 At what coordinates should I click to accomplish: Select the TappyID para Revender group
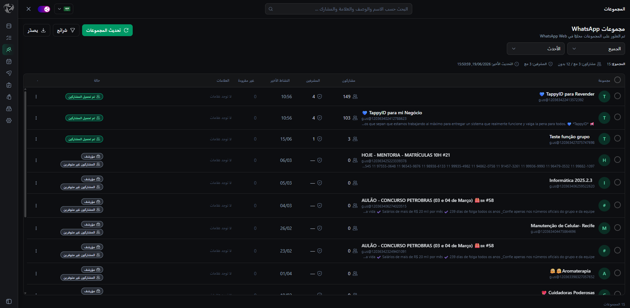pyautogui.click(x=618, y=96)
